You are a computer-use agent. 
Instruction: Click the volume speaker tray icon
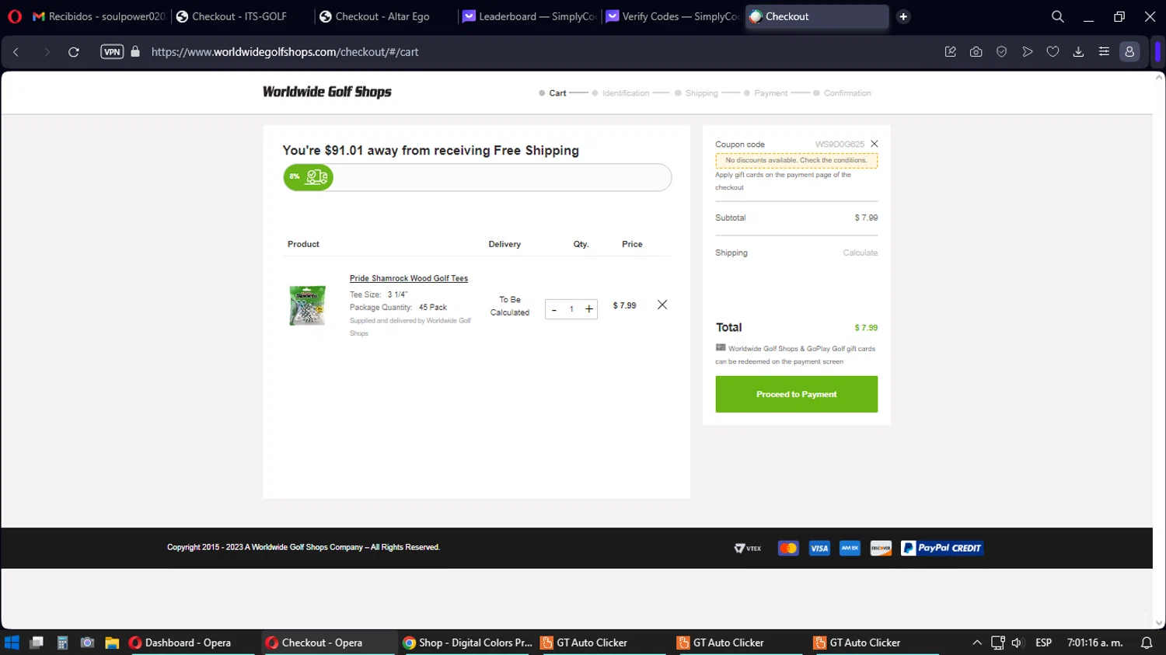(1017, 643)
